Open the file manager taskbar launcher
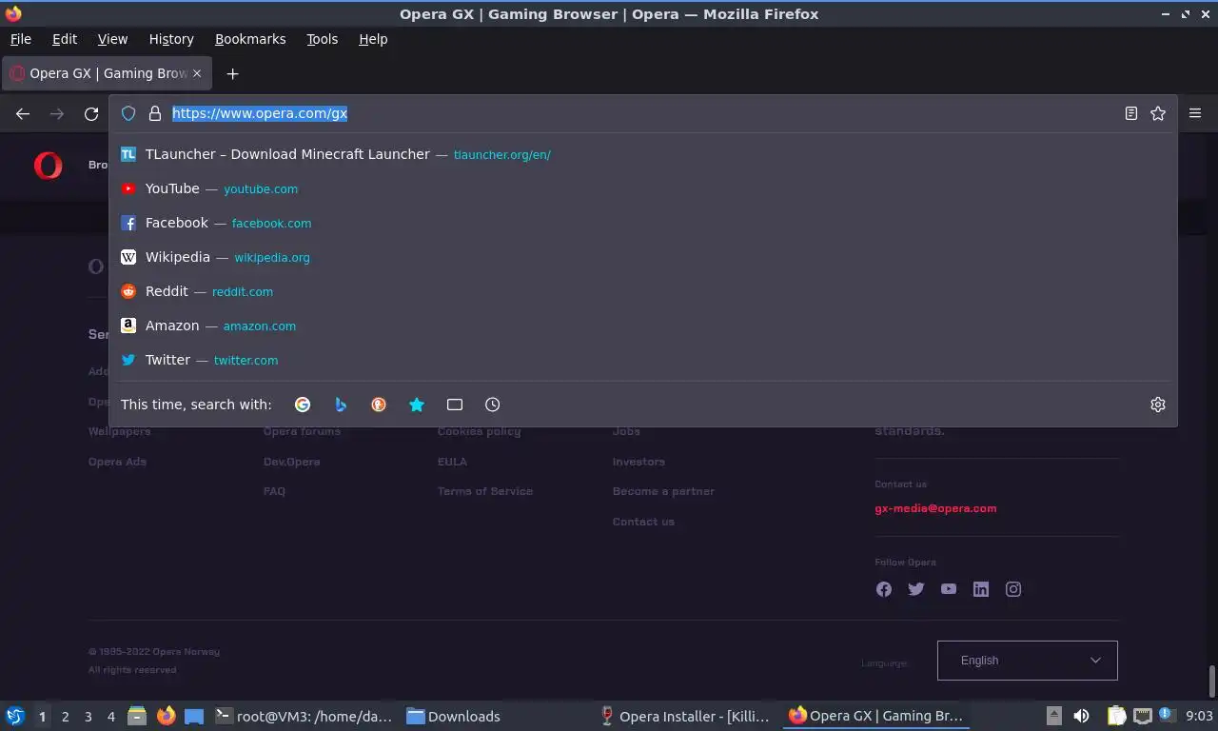 (x=137, y=716)
